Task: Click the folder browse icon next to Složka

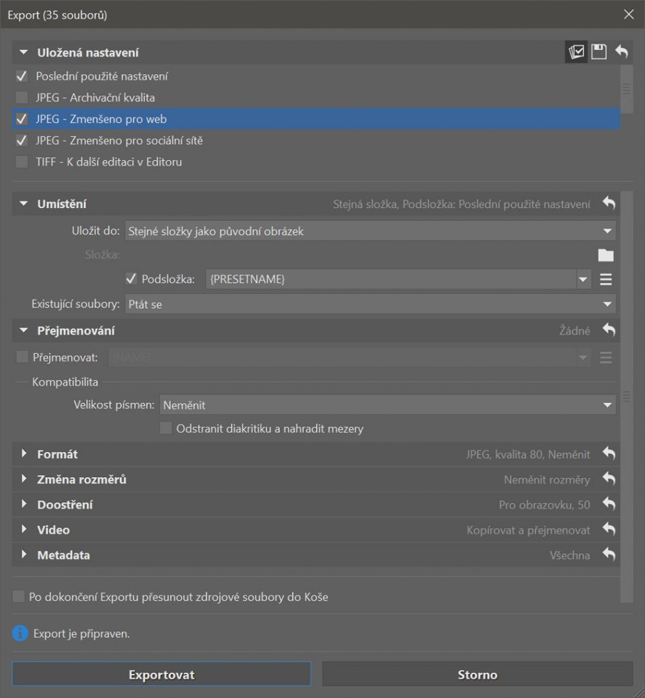Action: tap(605, 255)
